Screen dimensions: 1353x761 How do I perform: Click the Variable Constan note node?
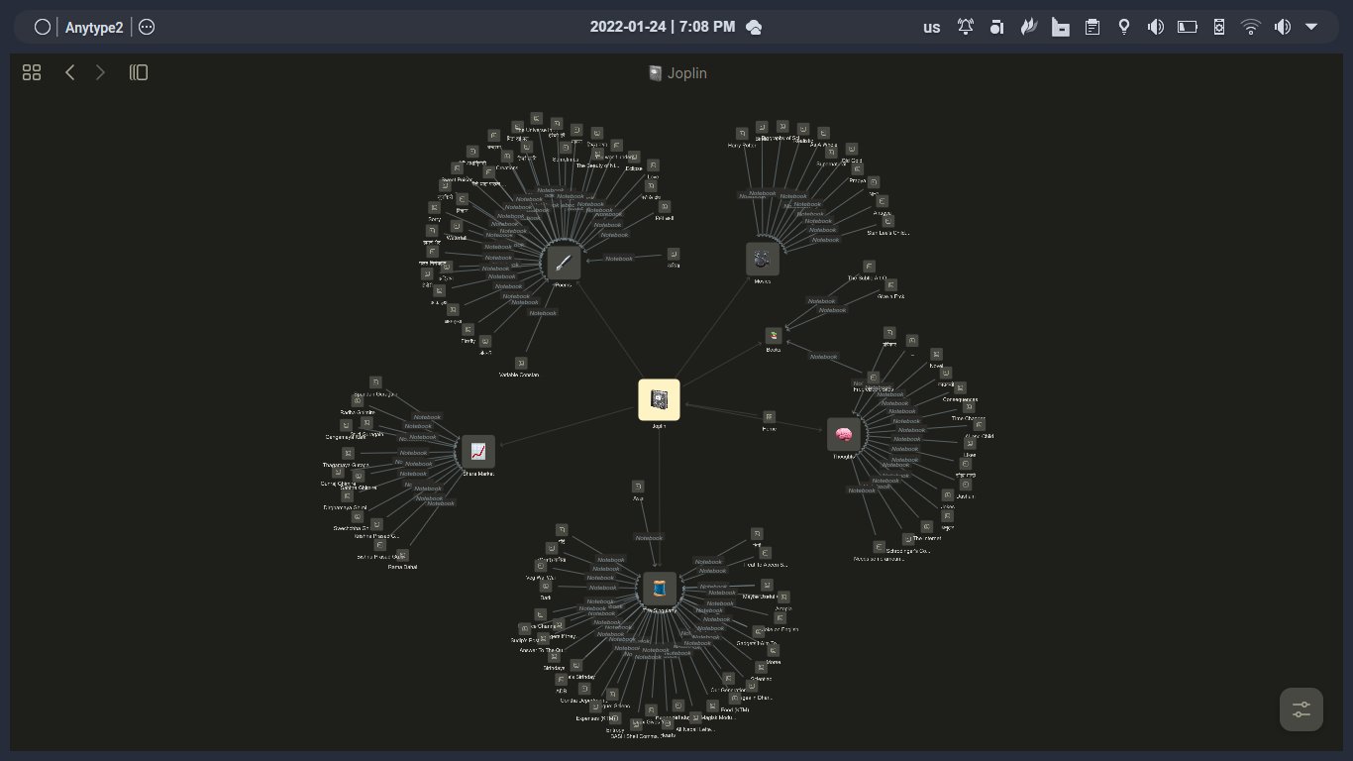pos(520,363)
